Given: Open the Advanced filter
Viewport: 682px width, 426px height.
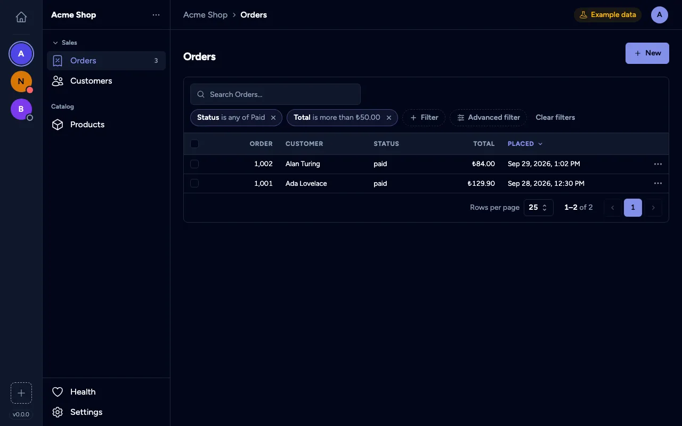Looking at the screenshot, I should [488, 118].
